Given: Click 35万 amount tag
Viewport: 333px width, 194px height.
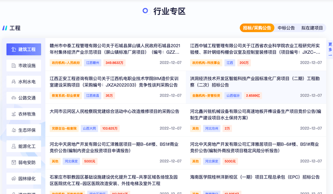Looking at the screenshot, I should coord(109,96).
